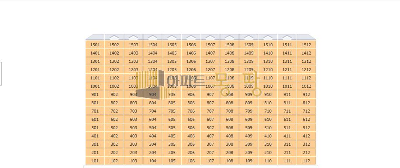Select unit 1112
Viewport: 400px width, 168px height.
[x=306, y=78]
